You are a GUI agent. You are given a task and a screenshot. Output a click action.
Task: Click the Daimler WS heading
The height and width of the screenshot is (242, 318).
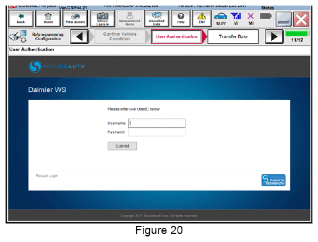(x=47, y=90)
